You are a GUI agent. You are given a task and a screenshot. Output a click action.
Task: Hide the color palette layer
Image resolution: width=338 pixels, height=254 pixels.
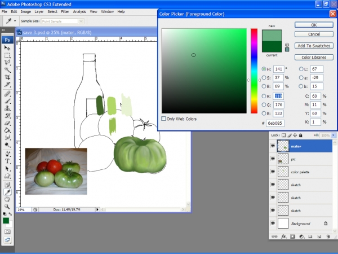pos(273,172)
